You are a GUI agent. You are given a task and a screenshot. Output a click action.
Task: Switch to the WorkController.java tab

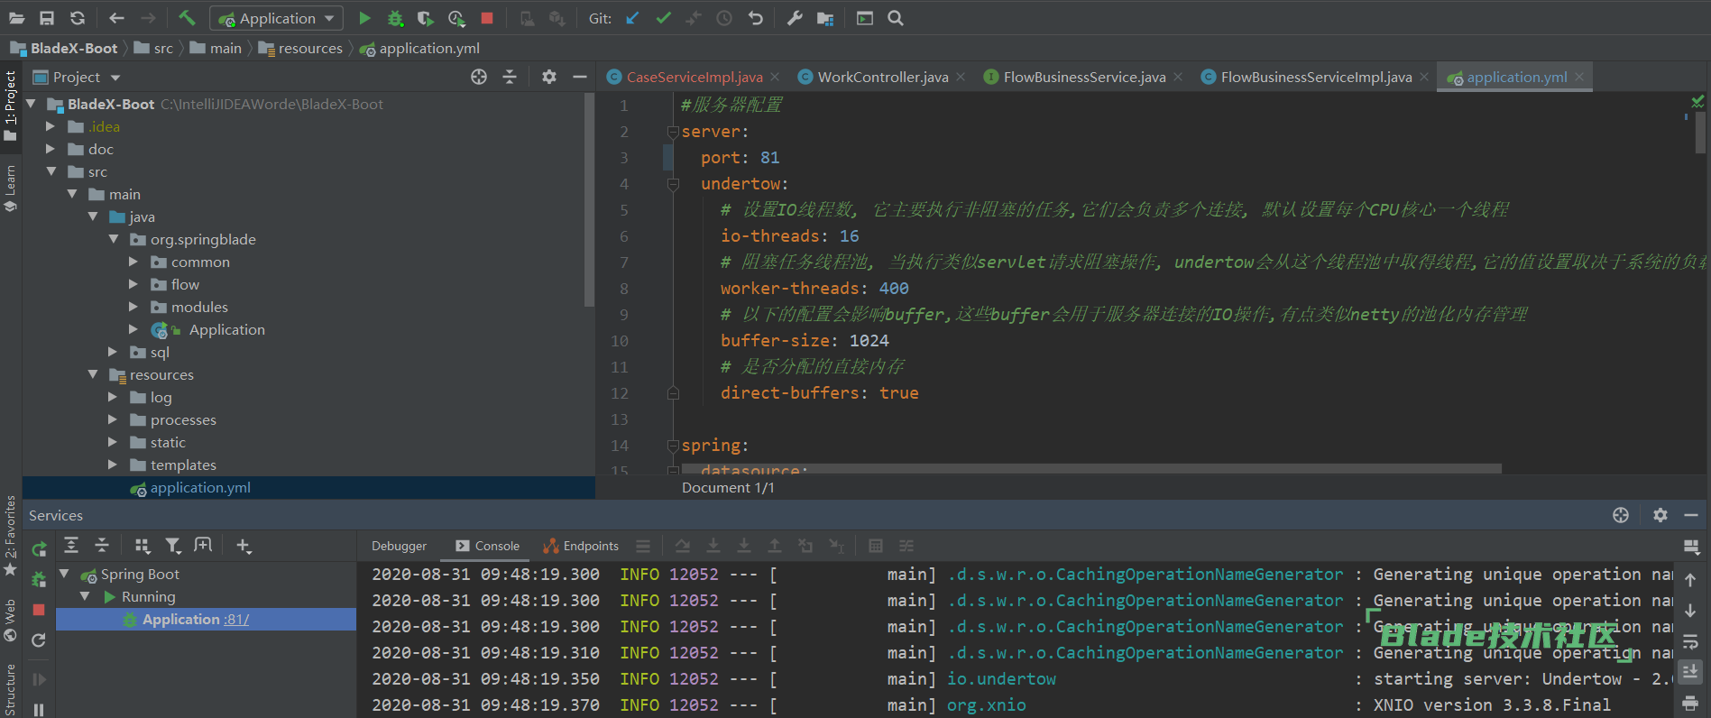click(x=883, y=78)
